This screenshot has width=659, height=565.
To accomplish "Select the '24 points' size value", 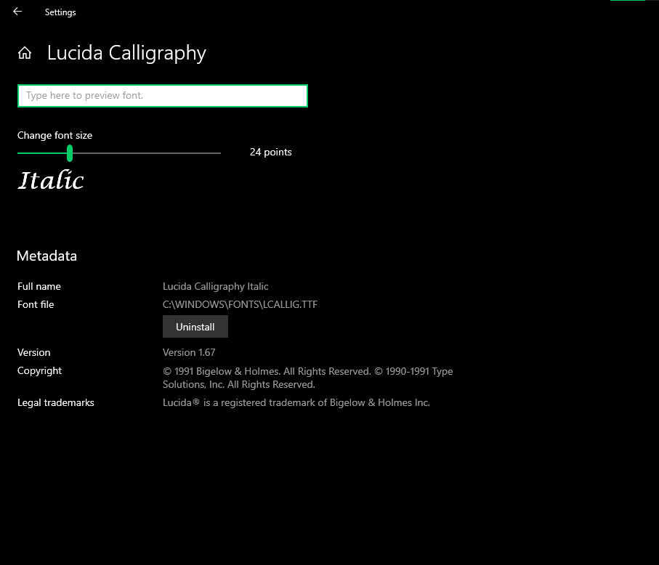I will (x=271, y=152).
